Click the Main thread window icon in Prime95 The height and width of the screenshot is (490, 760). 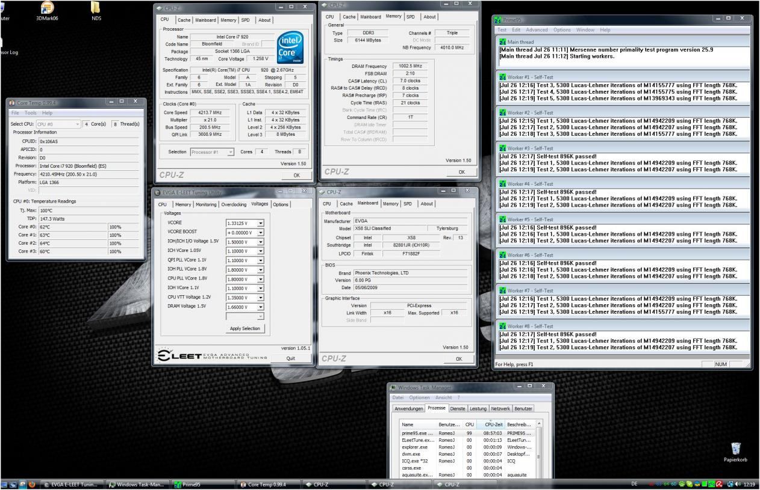coord(502,42)
